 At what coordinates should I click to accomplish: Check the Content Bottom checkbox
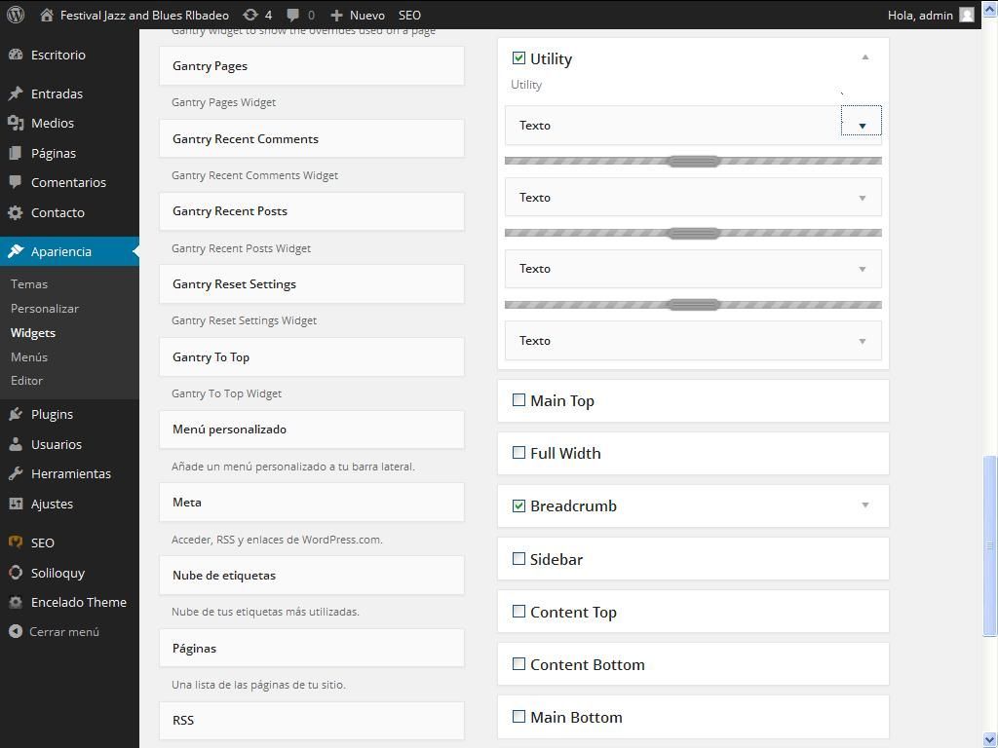pos(518,664)
